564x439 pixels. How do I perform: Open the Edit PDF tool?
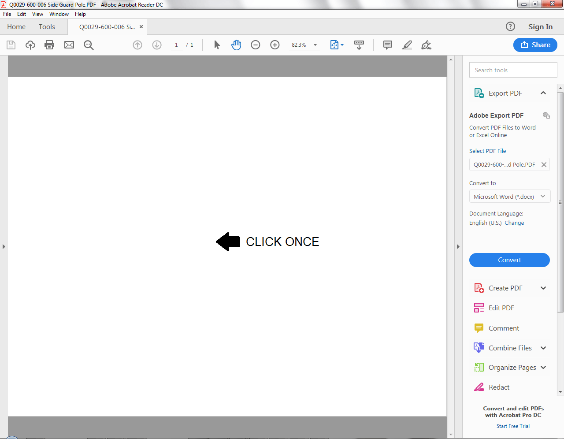tap(501, 308)
